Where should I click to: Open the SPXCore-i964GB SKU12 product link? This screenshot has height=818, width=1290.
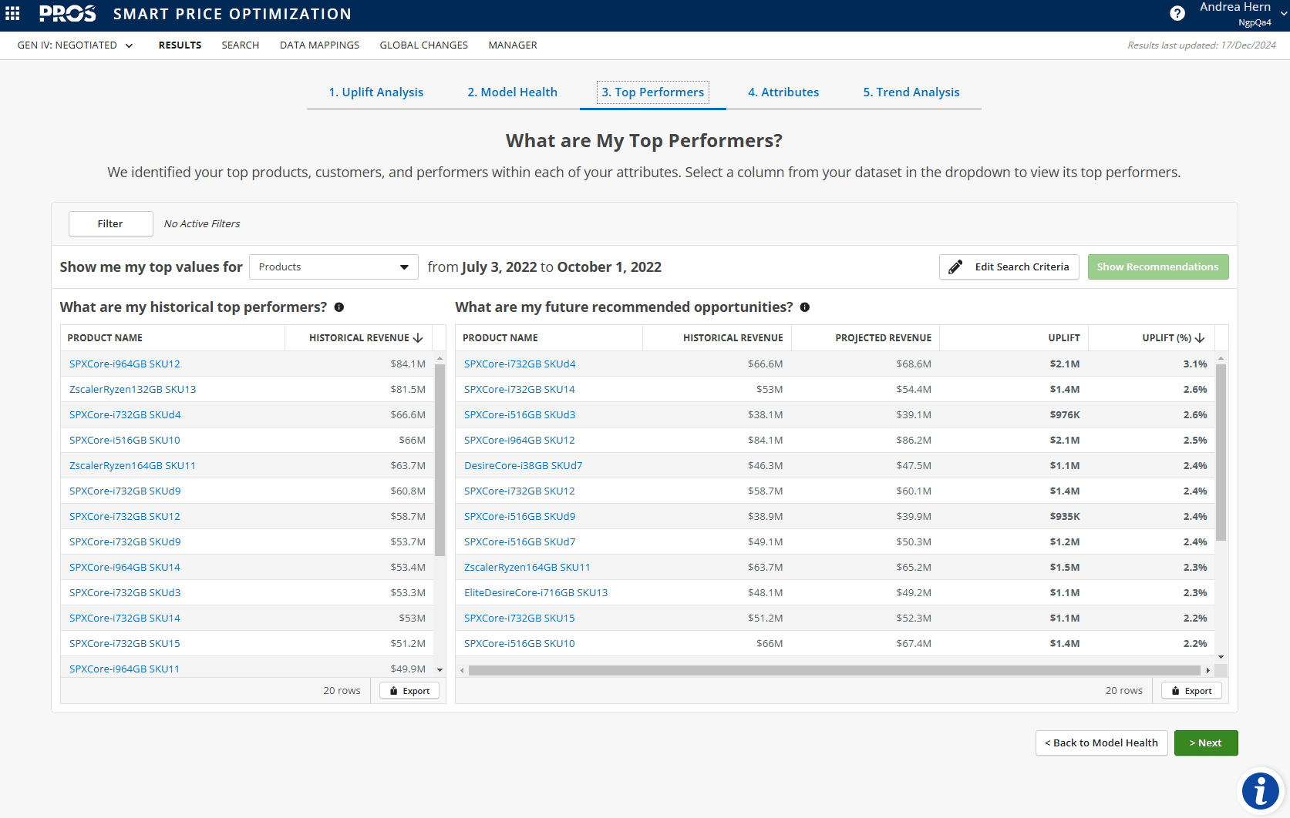point(124,364)
